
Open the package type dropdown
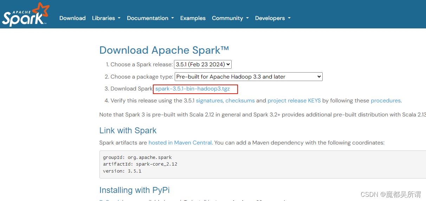point(248,77)
